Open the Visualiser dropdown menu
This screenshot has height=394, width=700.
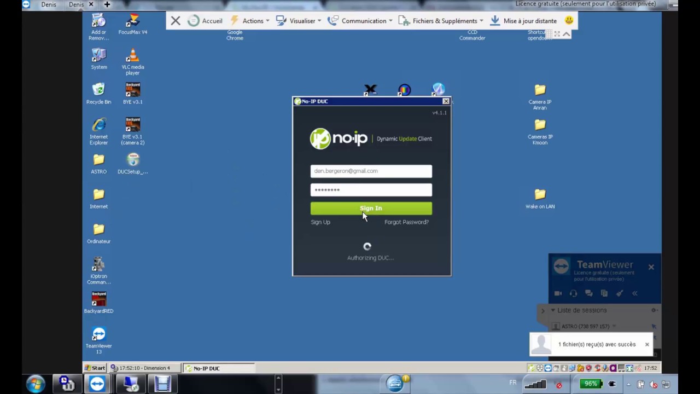click(x=298, y=21)
